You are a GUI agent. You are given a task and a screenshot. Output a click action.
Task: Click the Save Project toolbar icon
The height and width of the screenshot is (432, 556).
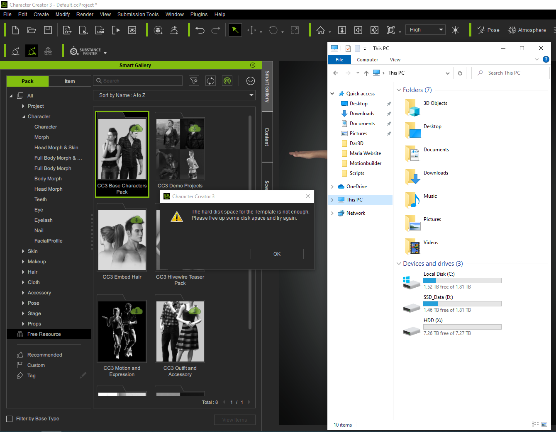coord(48,30)
